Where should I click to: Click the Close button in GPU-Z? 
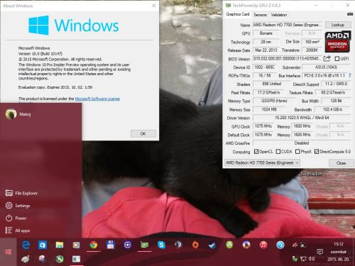pos(341,163)
